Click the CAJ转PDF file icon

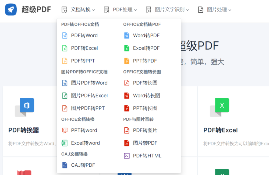(x=65, y=165)
